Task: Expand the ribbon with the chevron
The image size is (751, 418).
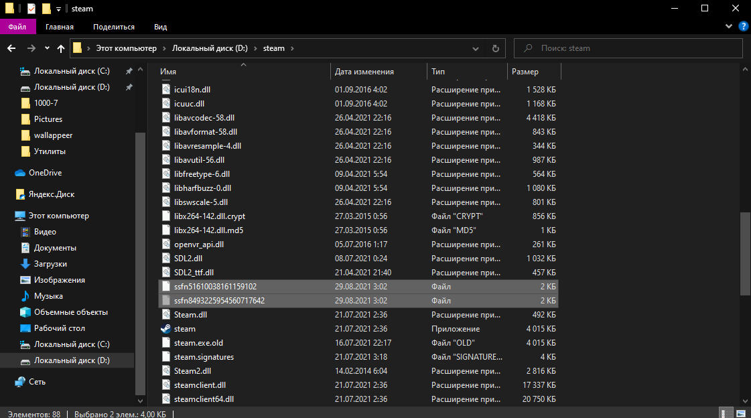Action: pos(729,26)
